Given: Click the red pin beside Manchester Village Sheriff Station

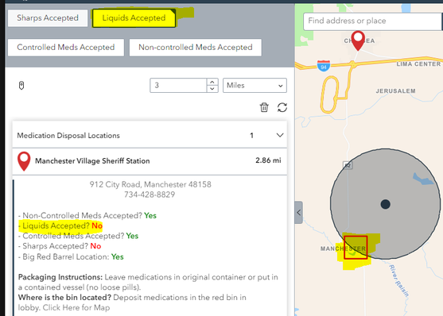Looking at the screenshot, I should tap(24, 161).
